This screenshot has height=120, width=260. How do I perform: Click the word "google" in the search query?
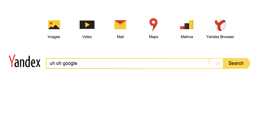pyautogui.click(x=70, y=63)
